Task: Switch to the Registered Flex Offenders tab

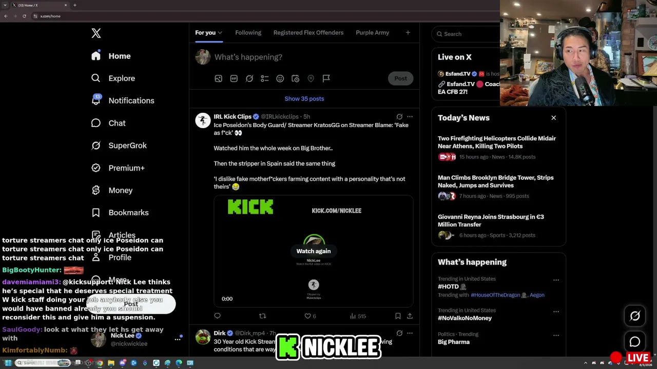Action: point(308,33)
